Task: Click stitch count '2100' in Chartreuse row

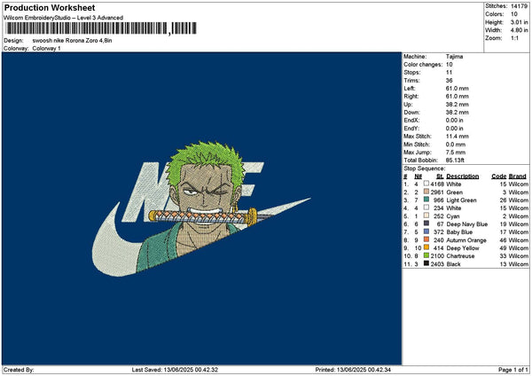Action: (437, 256)
